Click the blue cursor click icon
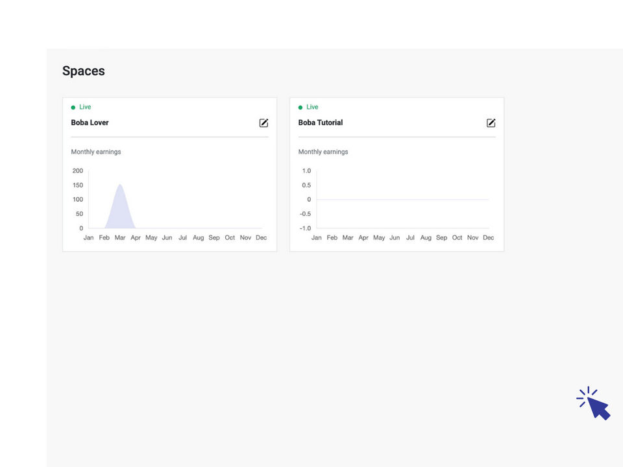The width and height of the screenshot is (623, 467). pos(594,404)
